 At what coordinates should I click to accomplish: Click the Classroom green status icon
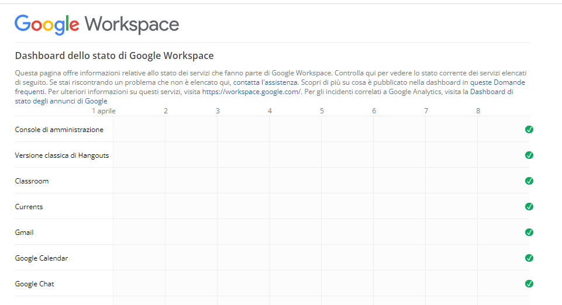[x=529, y=181]
